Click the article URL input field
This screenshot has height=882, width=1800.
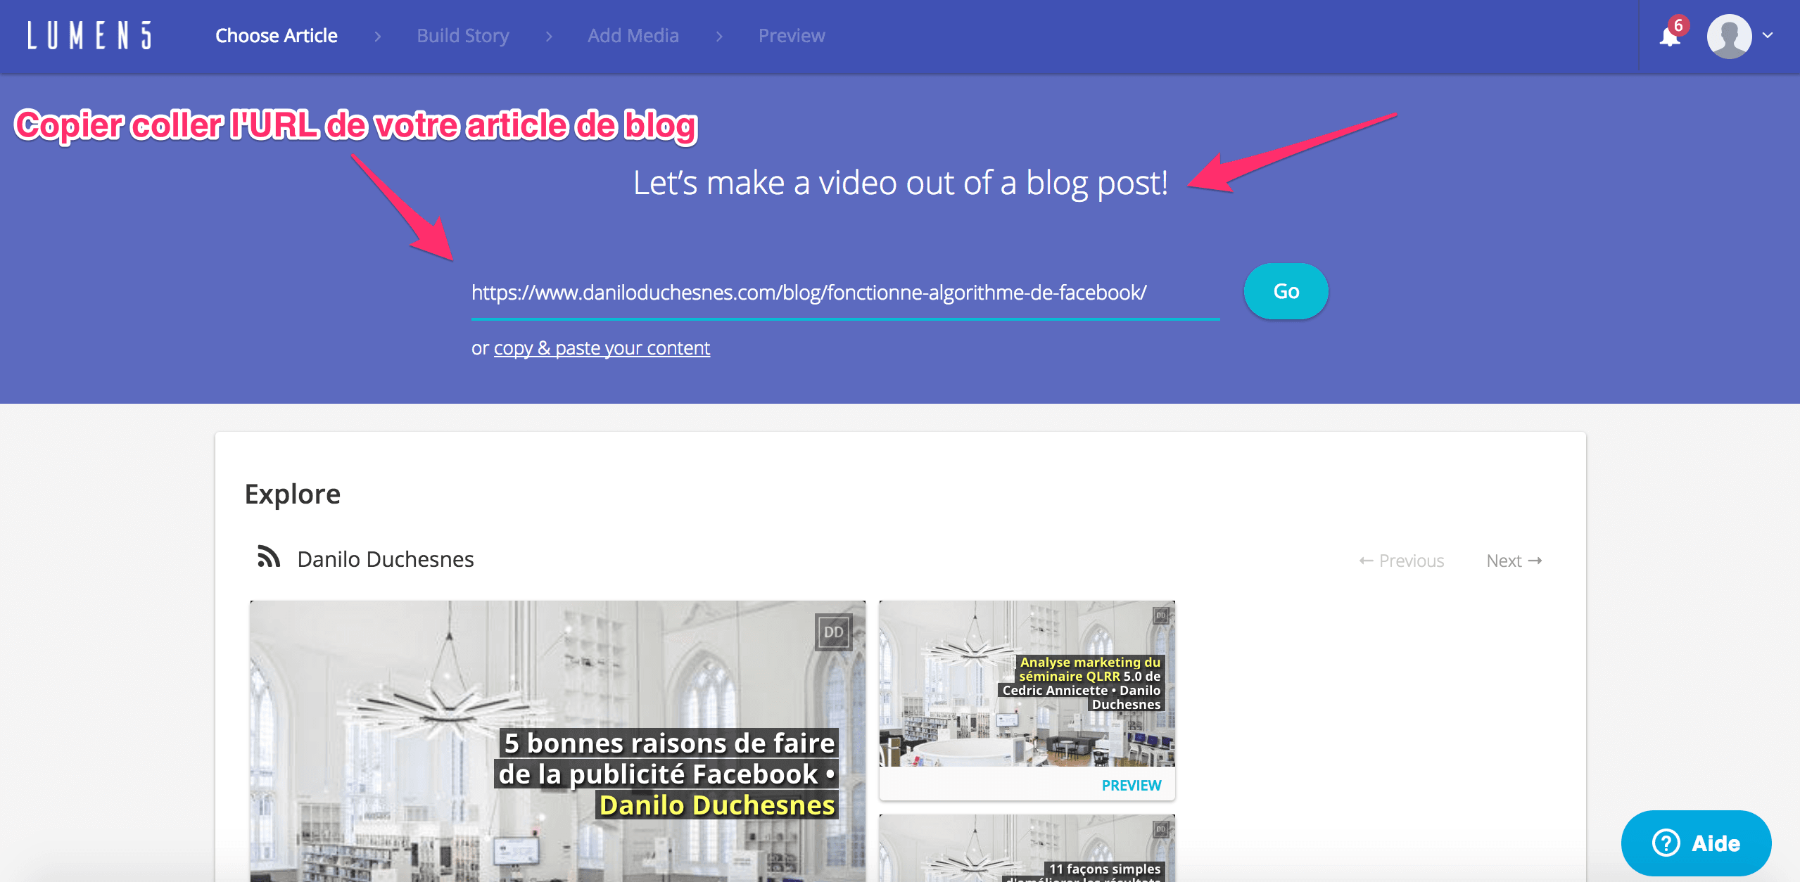[845, 293]
